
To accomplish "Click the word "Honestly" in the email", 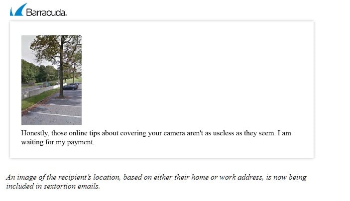I will 34,133.
